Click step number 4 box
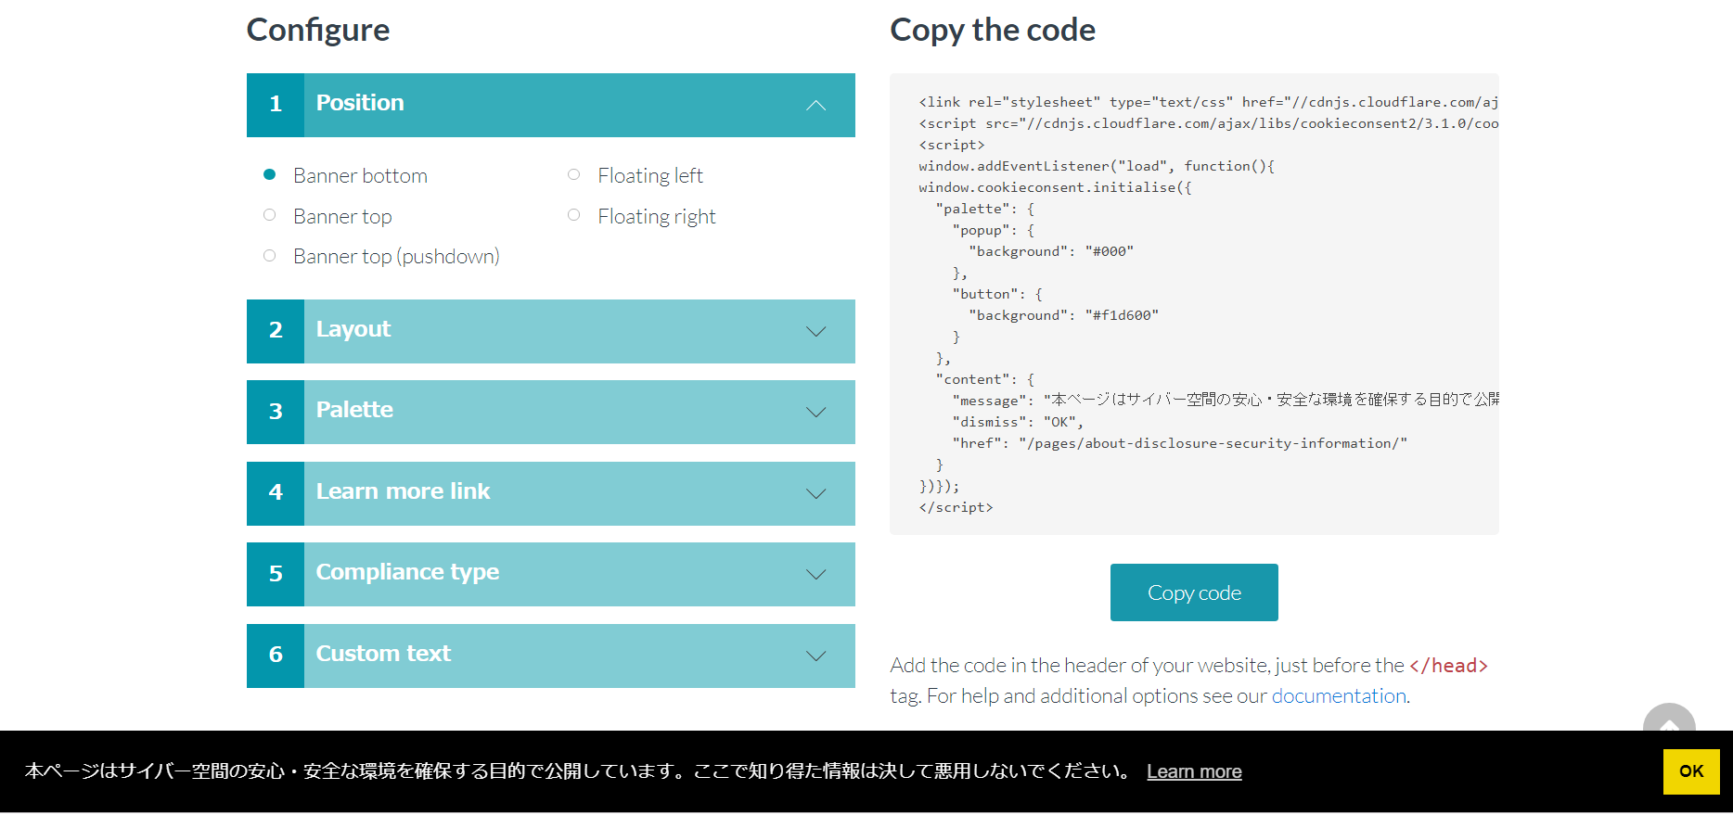 pyautogui.click(x=276, y=493)
